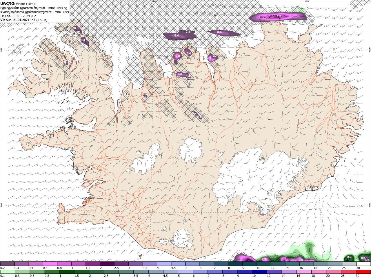
Task: Click the pale green swatch between 0.1 and 0.3
Action: click(x=7, y=272)
